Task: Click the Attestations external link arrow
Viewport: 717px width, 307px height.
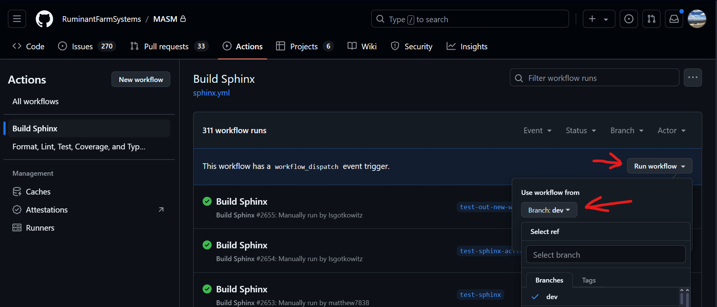Action: [161, 210]
